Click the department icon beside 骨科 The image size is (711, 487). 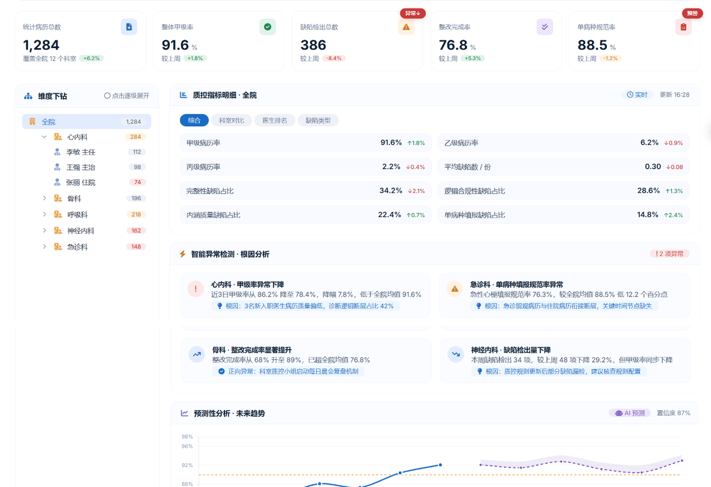[58, 198]
